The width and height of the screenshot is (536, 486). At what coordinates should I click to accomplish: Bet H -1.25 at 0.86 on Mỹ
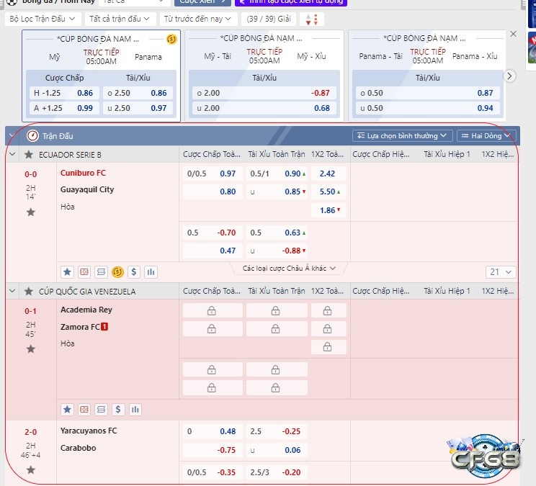63,93
